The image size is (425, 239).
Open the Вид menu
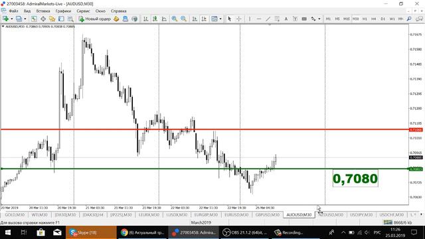27,11
